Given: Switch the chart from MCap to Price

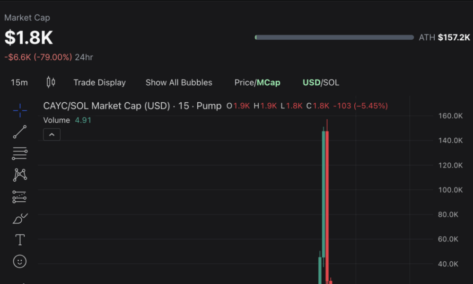Looking at the screenshot, I should pos(244,82).
